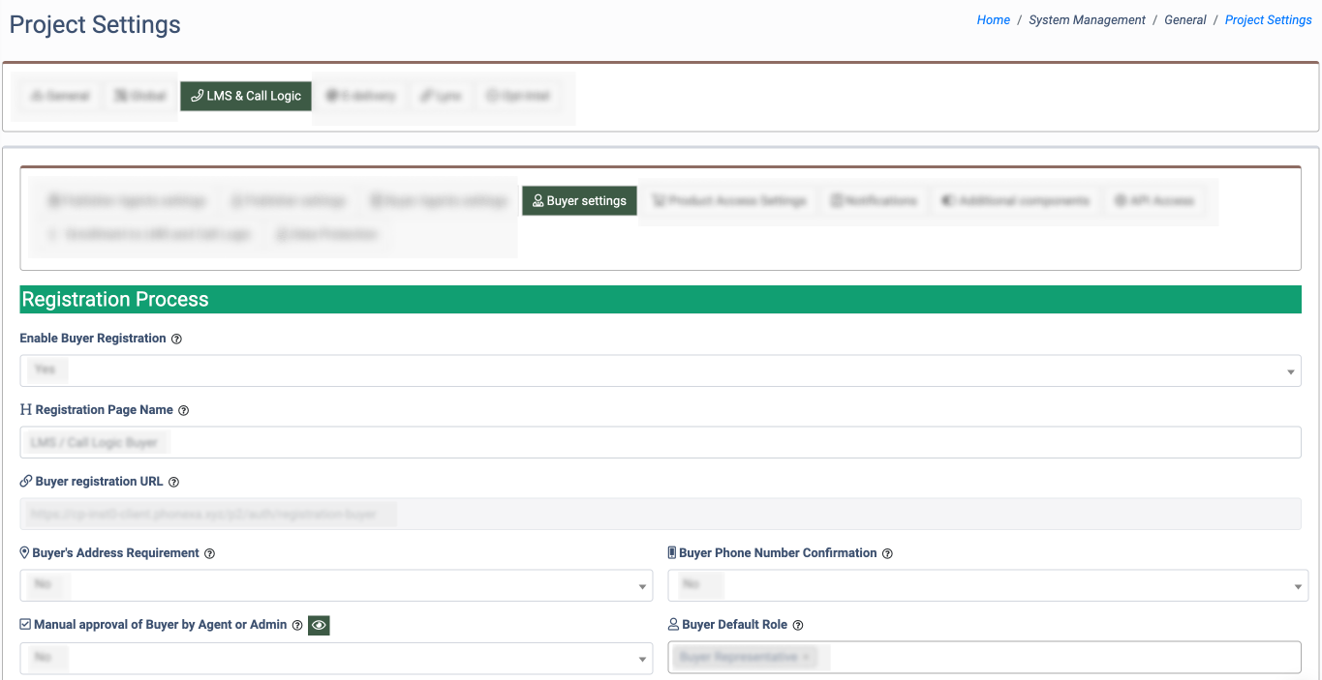Screen dimensions: 1322x680
Task: Switch to the Buyer settings tab
Action: (x=579, y=201)
